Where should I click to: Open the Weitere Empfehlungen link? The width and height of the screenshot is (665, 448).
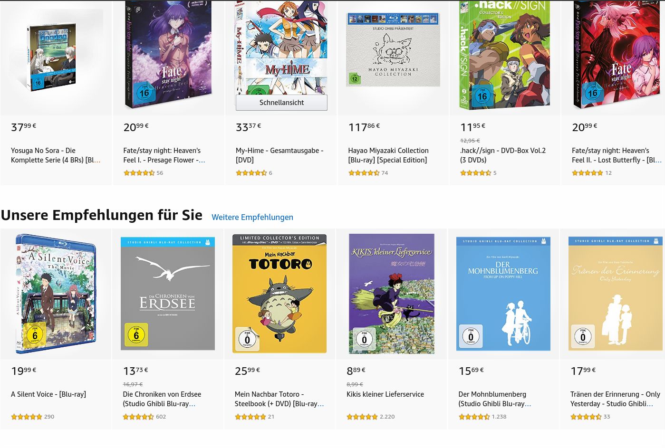(x=252, y=217)
